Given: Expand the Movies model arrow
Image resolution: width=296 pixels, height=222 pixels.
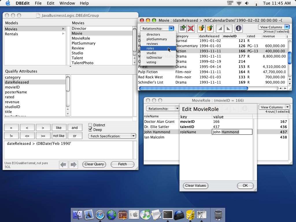Looking at the screenshot, I should (63, 29).
